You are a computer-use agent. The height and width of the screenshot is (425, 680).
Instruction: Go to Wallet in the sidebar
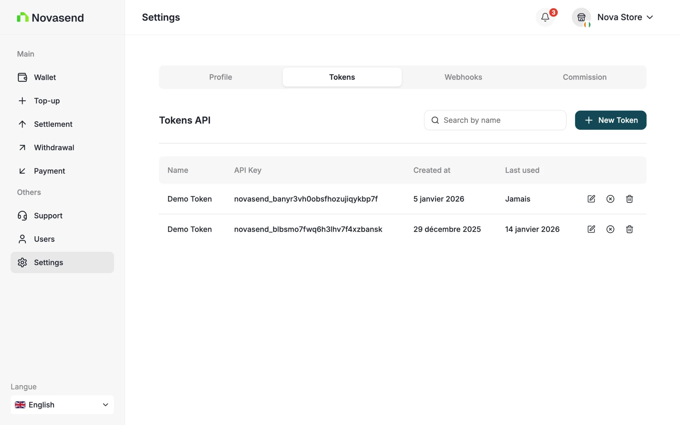(x=45, y=77)
